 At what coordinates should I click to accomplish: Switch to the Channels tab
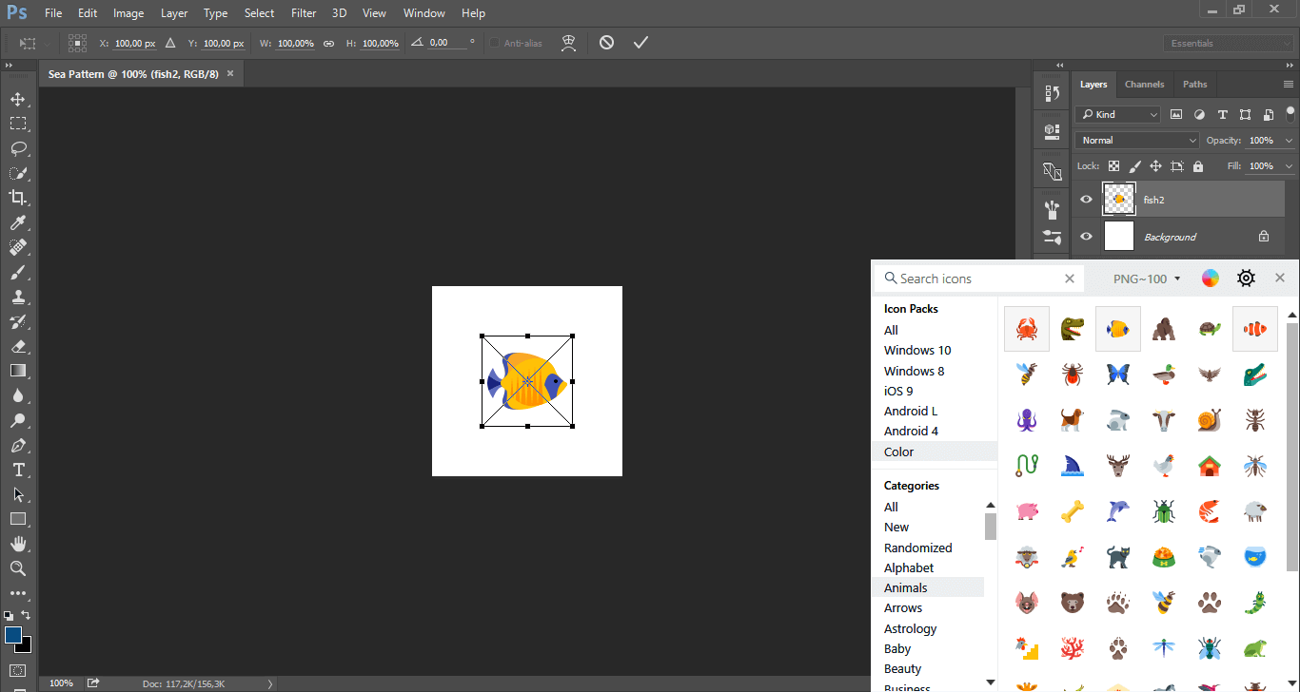click(x=1144, y=84)
